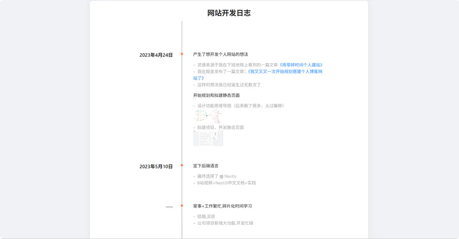Select the page title 网站开发日志

pos(229,13)
